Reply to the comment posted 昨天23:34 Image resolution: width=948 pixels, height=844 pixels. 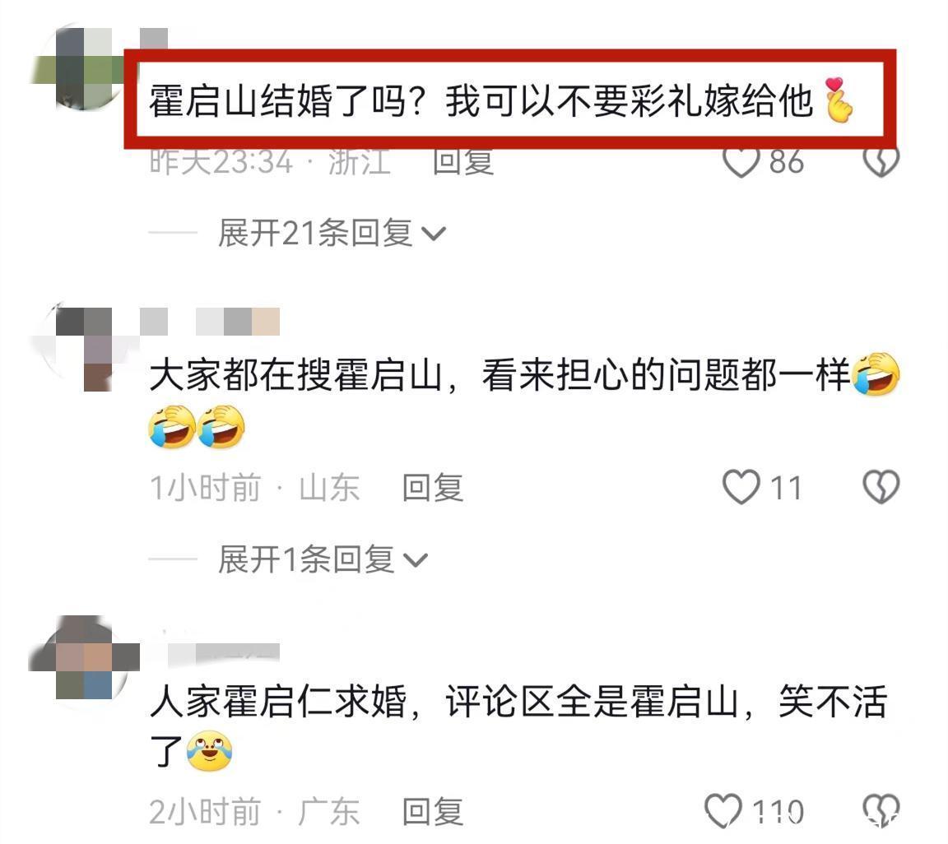463,162
